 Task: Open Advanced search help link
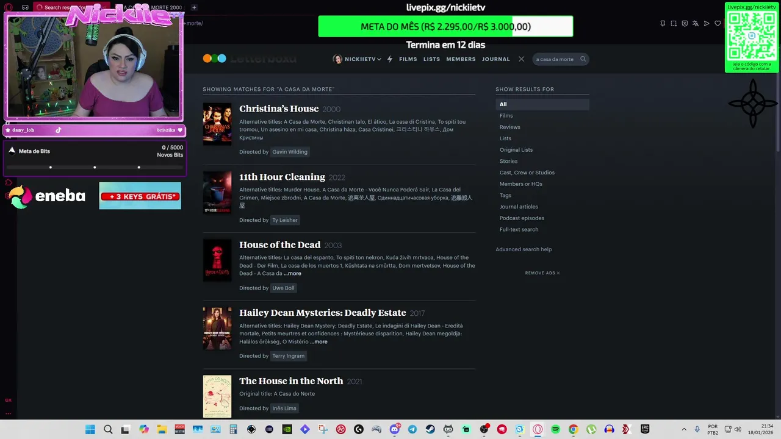524,249
